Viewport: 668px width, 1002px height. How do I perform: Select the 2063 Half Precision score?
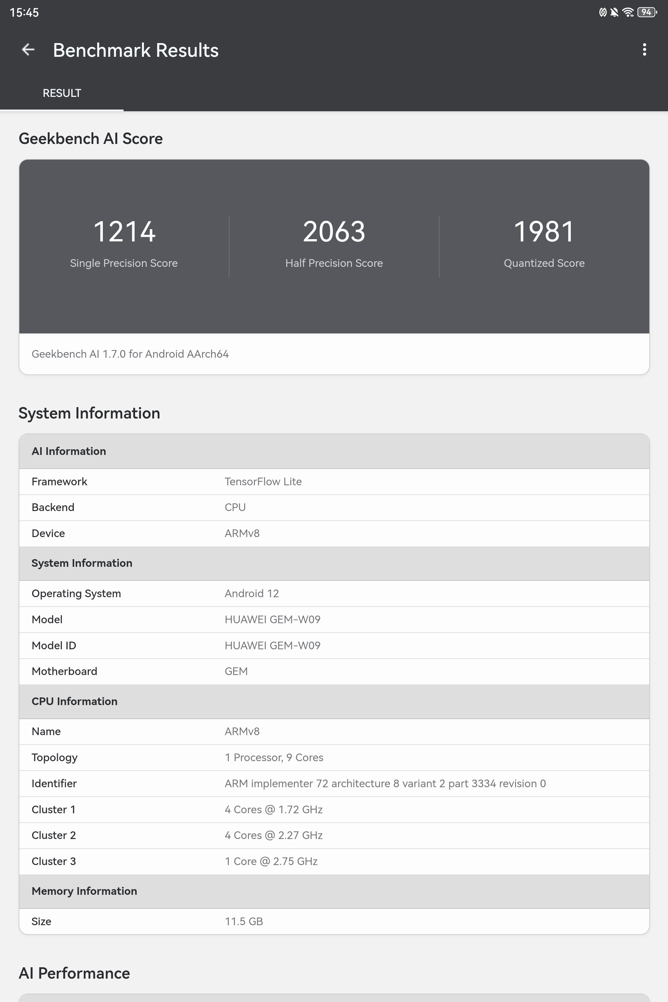click(334, 232)
